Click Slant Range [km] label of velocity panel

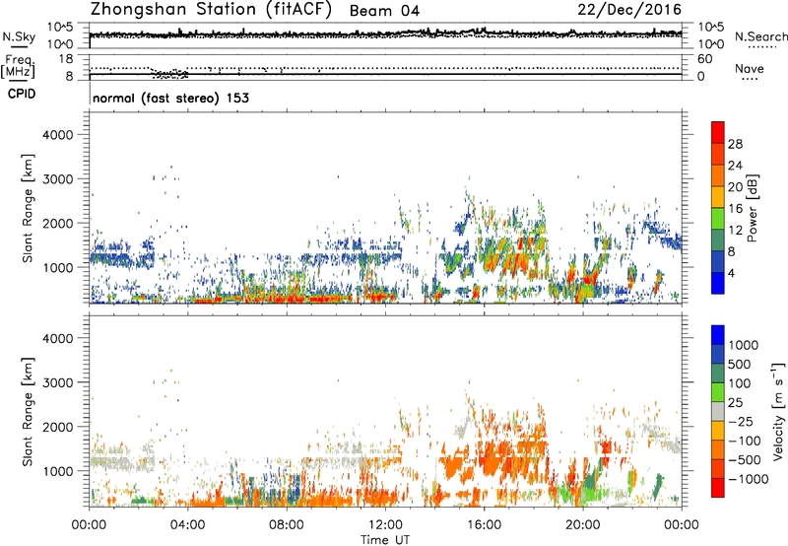tap(28, 412)
